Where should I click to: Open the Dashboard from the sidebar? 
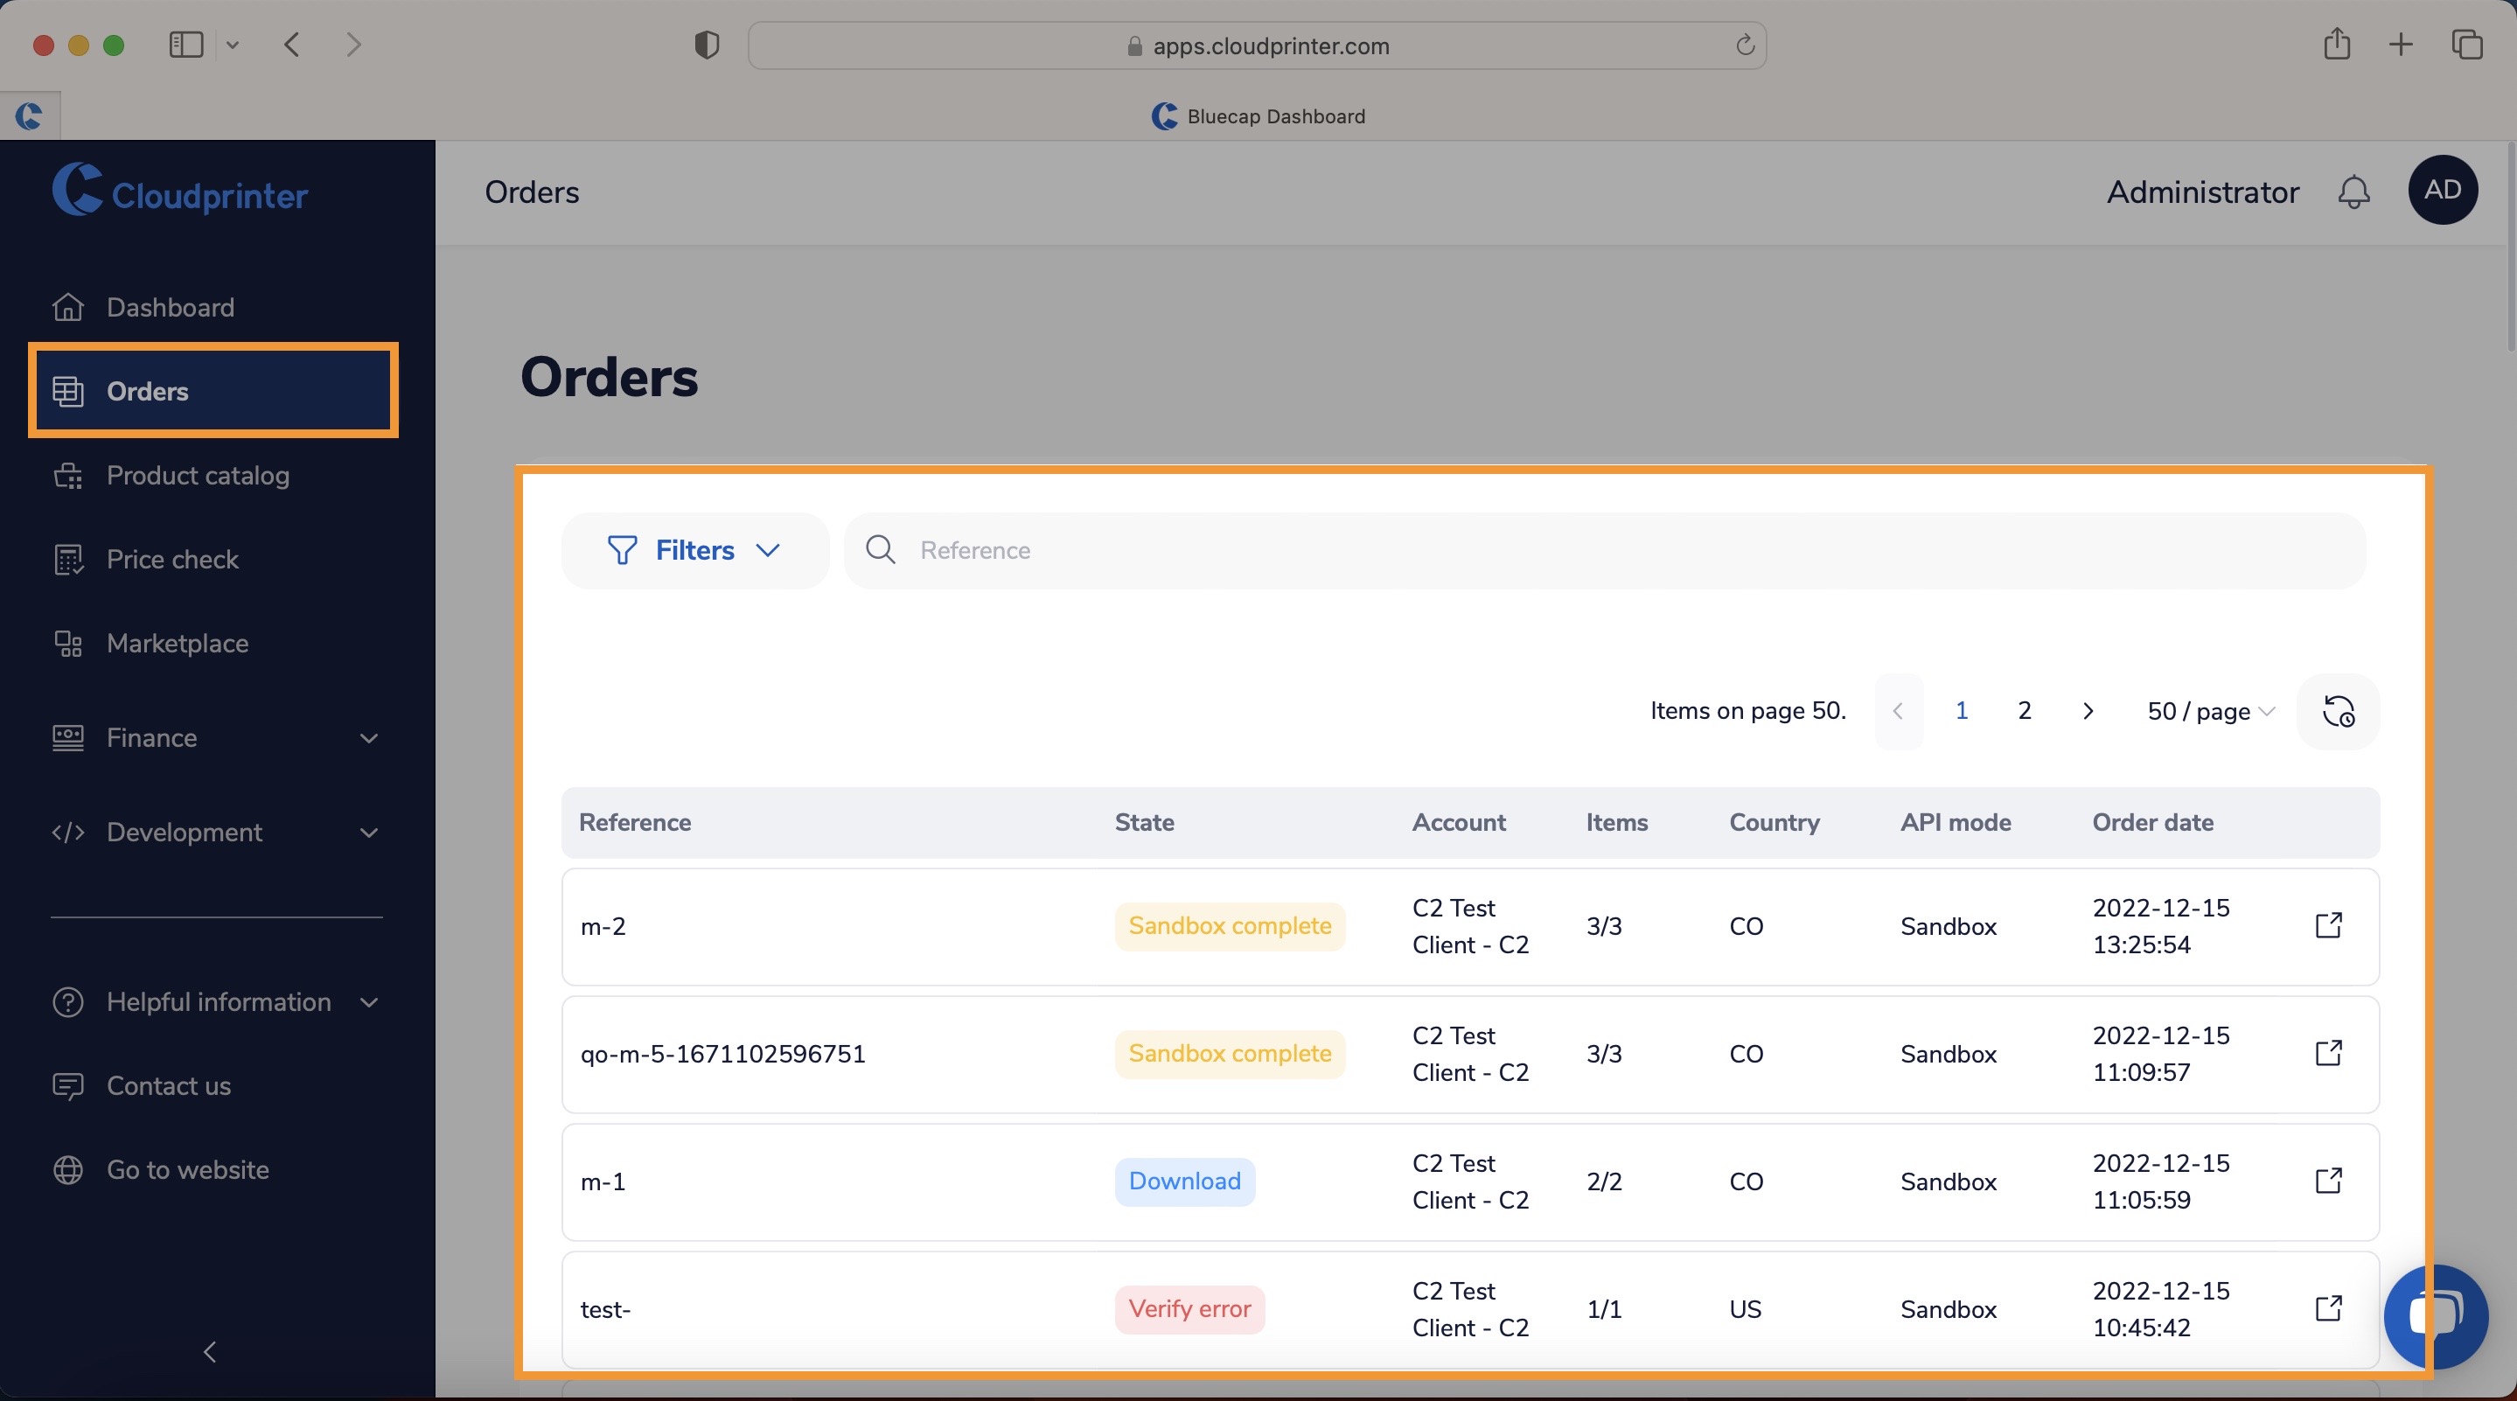[x=170, y=307]
